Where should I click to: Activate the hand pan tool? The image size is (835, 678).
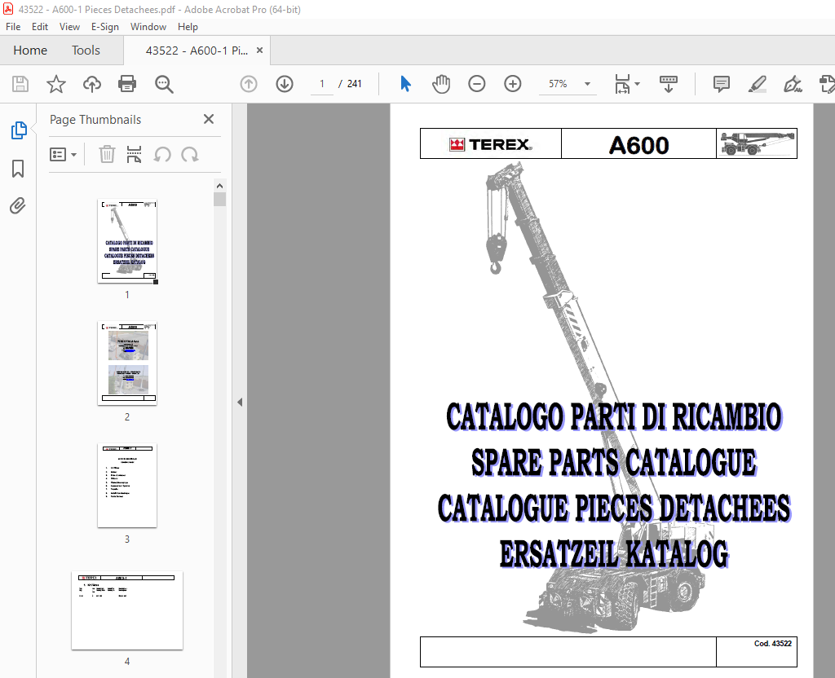[x=441, y=84]
